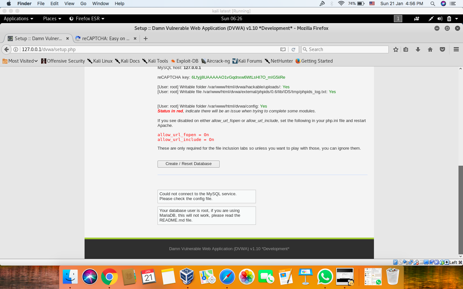Image resolution: width=463 pixels, height=289 pixels.
Task: Select the Setup :: Damn Vulner... tab
Action: coord(38,39)
